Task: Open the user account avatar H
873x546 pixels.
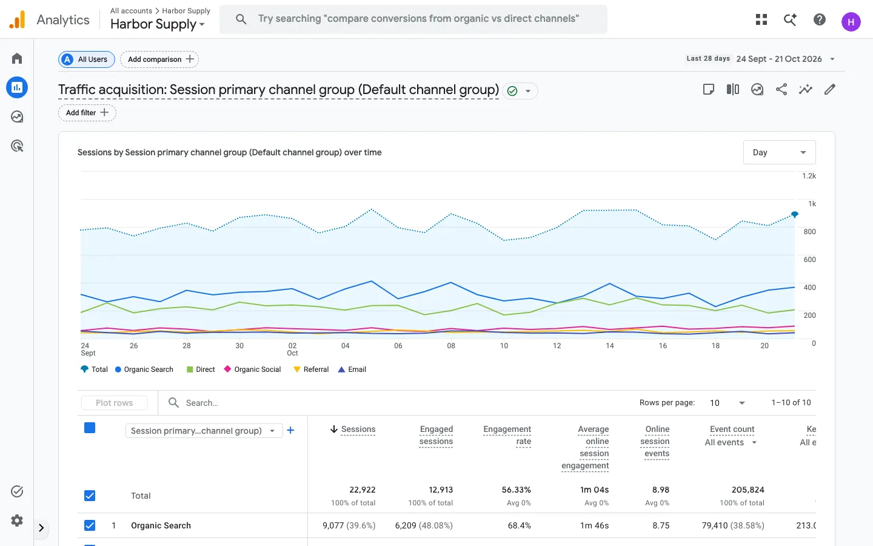Action: point(851,22)
